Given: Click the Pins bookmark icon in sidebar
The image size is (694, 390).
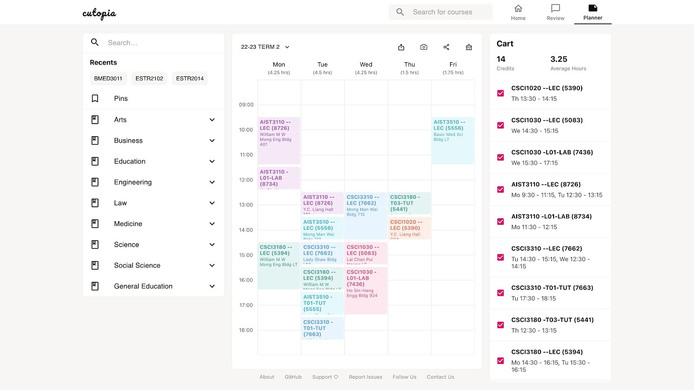Looking at the screenshot, I should click(x=95, y=99).
